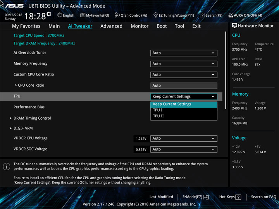Image resolution: width=279 pixels, height=209 pixels.
Task: Go to the Exit tab
Action: tap(196, 26)
